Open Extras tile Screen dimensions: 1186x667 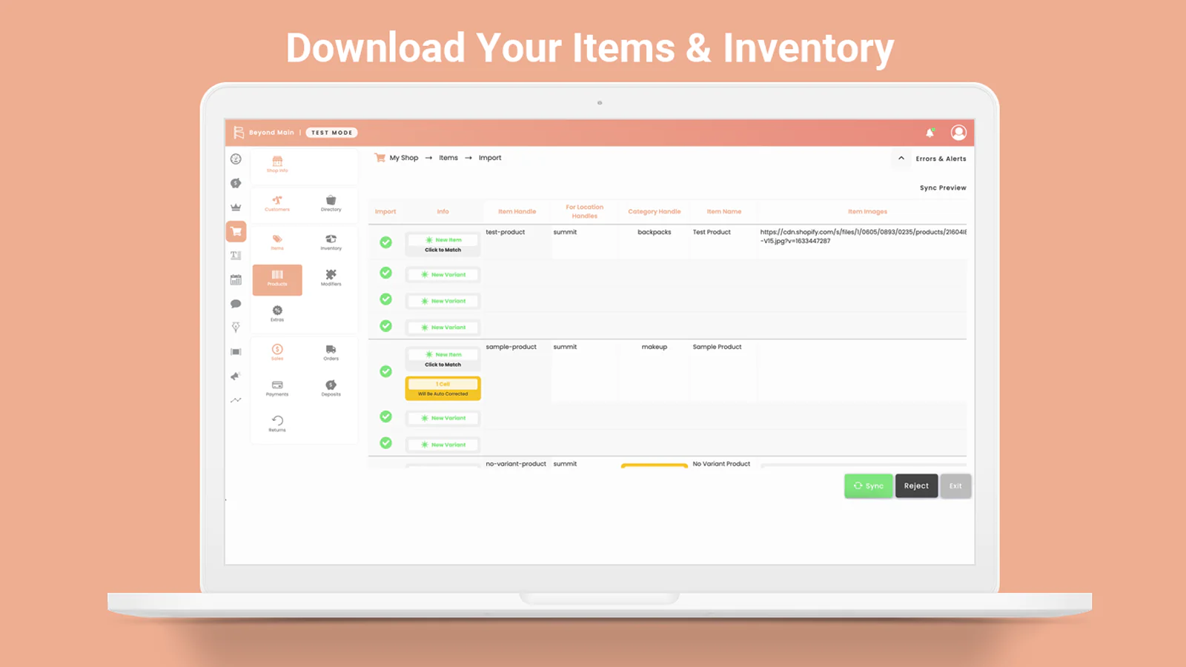(277, 314)
